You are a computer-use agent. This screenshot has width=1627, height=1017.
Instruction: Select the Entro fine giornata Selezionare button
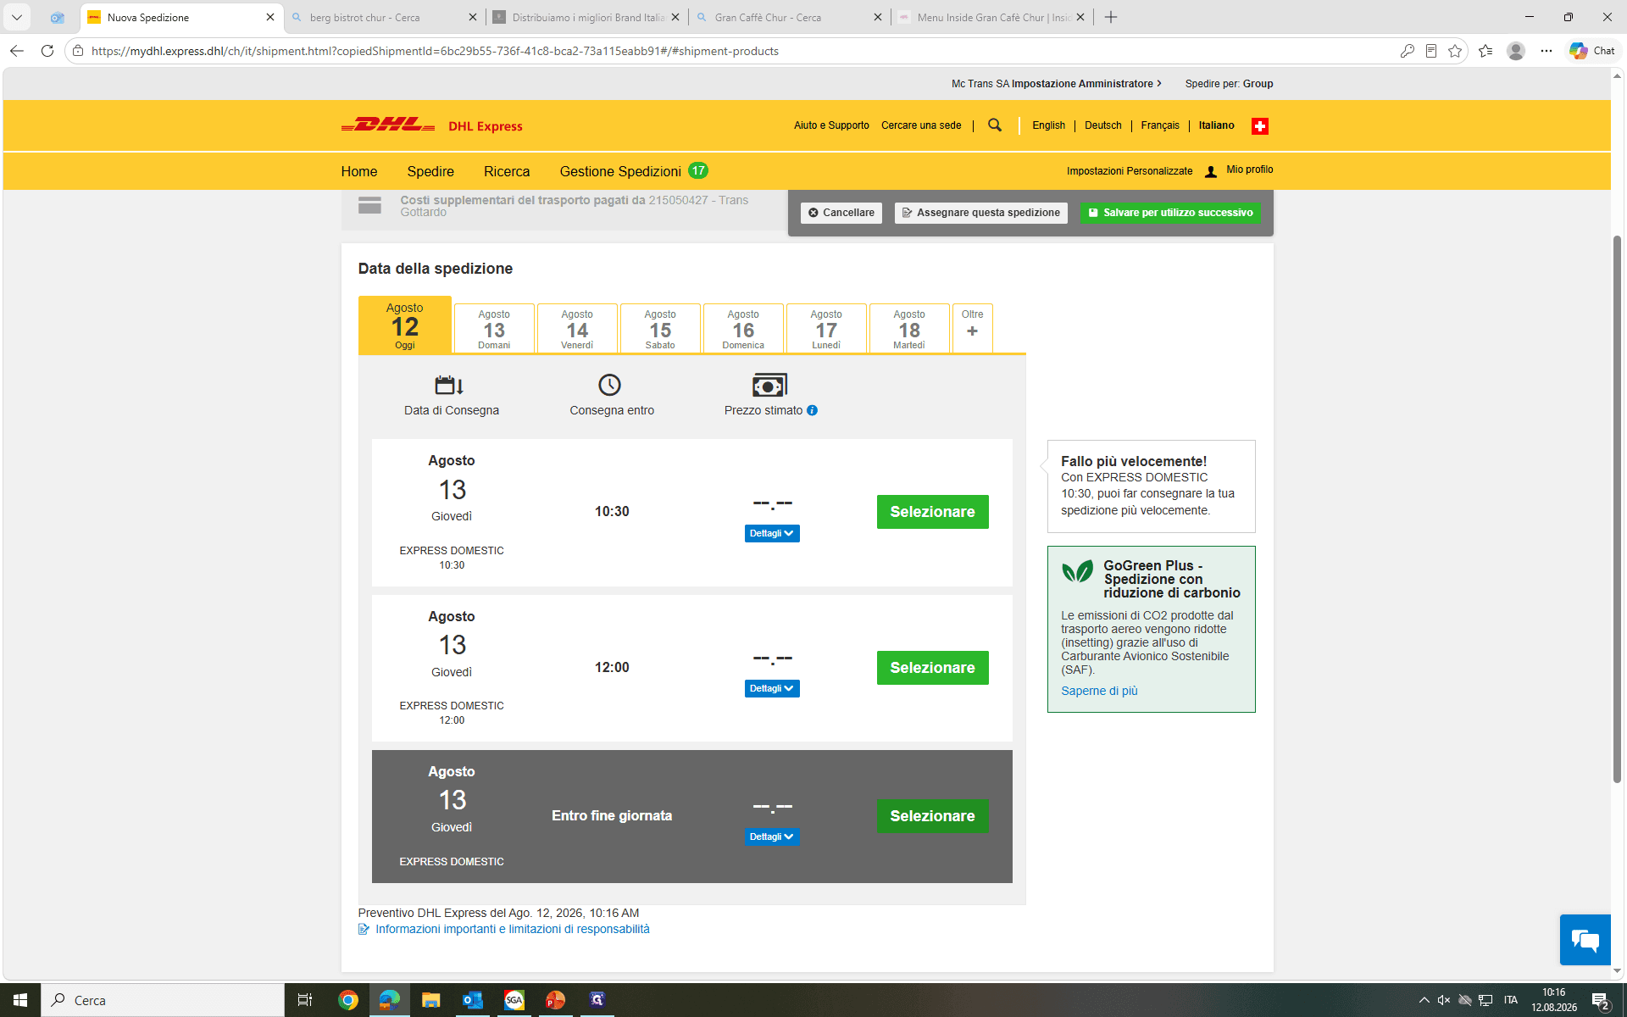click(x=932, y=816)
